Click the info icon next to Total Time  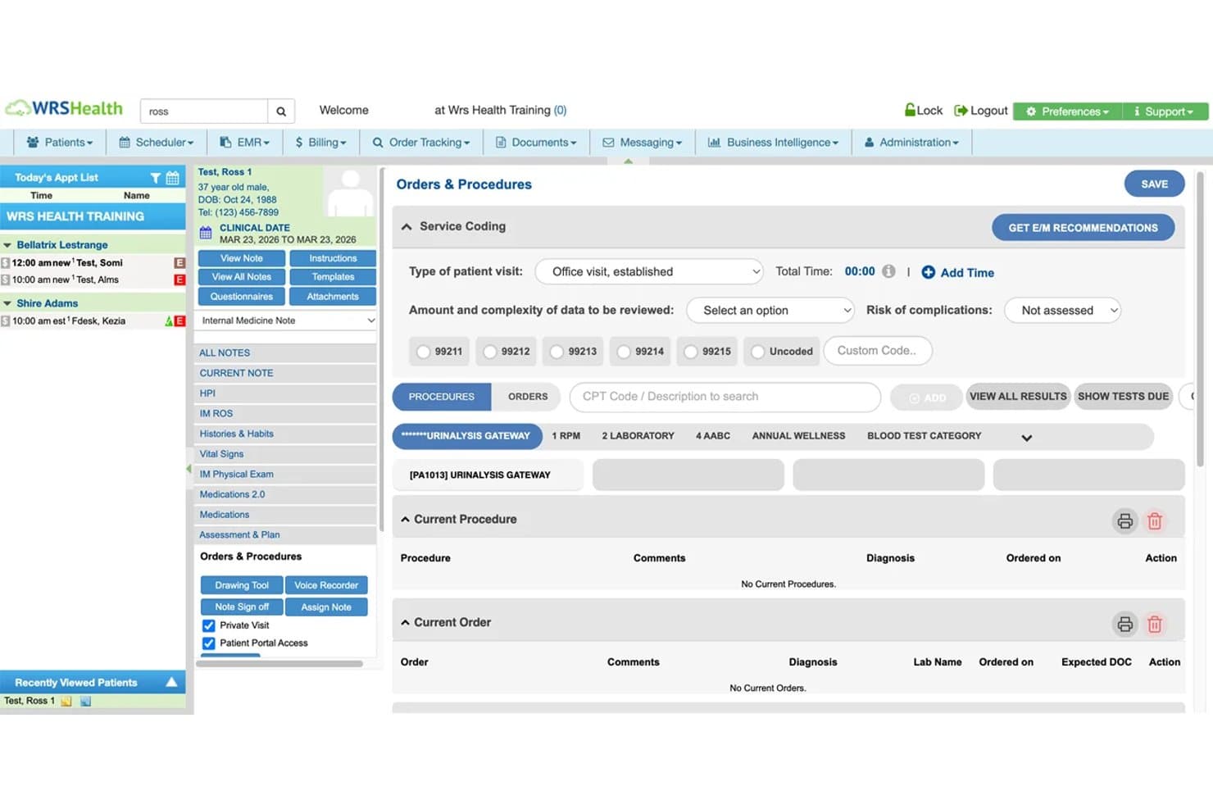point(888,271)
